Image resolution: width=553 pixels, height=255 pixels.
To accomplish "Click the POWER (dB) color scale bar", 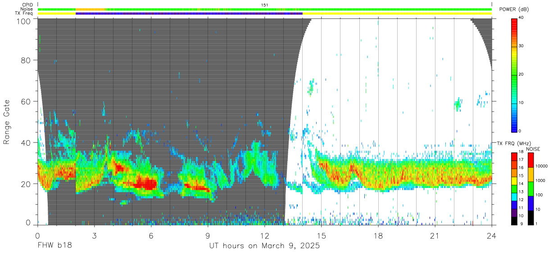I will 514,75.
